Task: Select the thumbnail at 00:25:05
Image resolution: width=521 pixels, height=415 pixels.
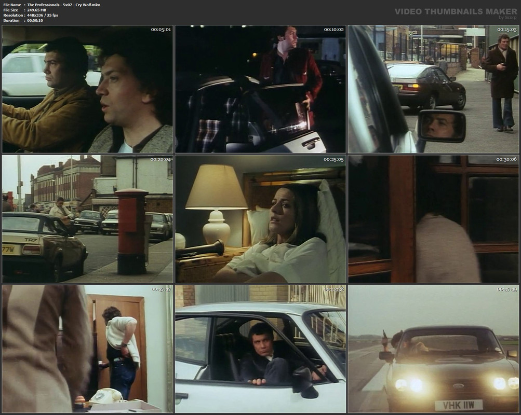Action: coord(261,219)
